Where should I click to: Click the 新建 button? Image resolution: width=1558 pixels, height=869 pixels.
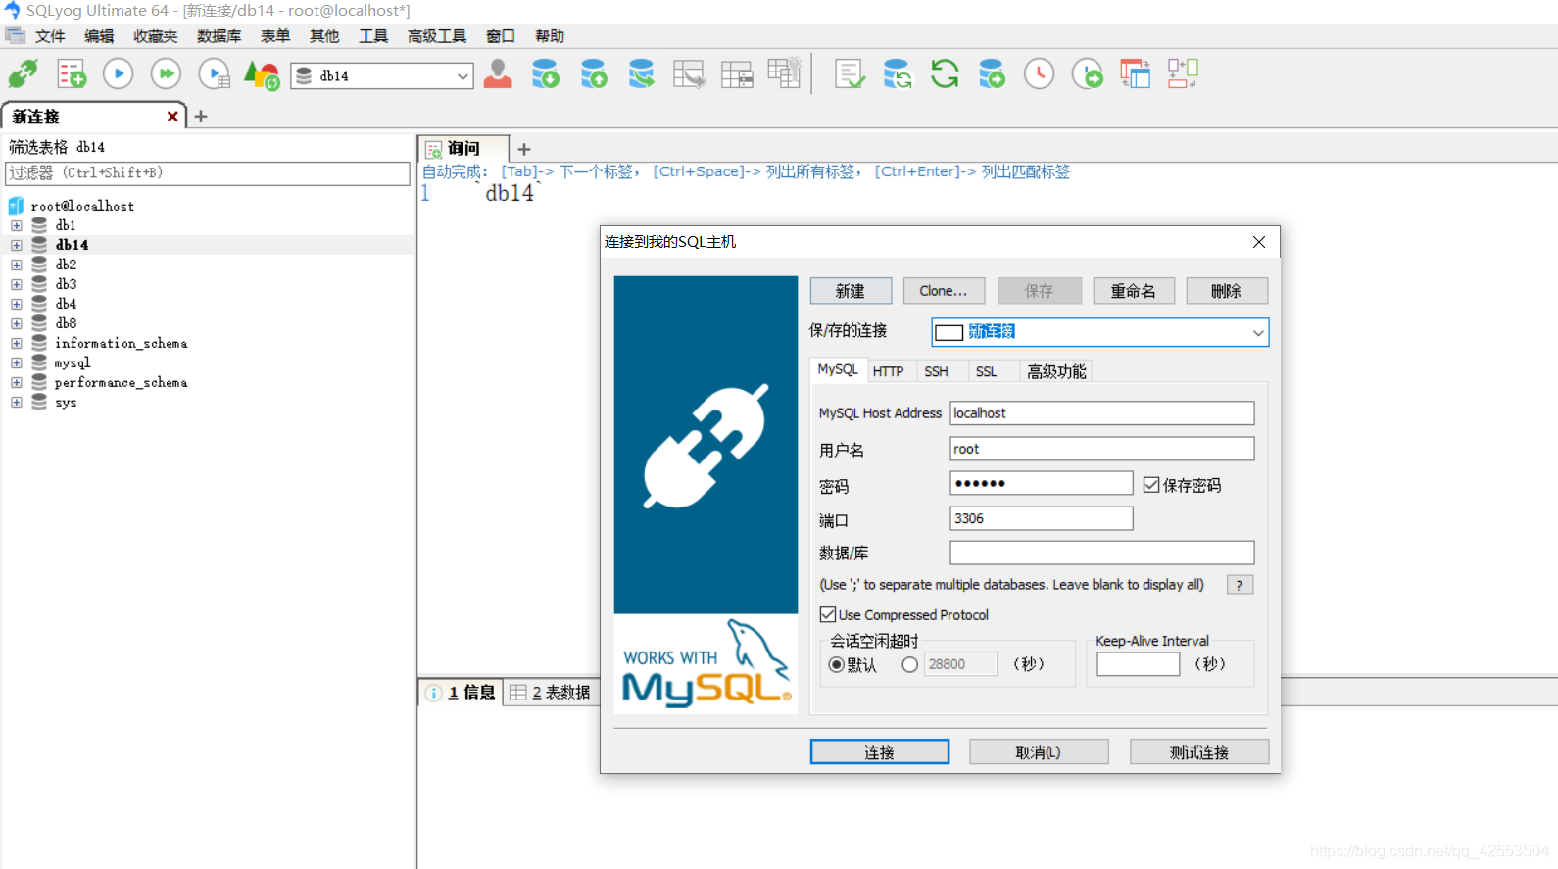tap(851, 291)
